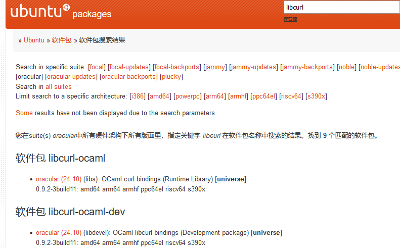Limit search to i386 architecture
Screen dimensions: 400x249
138,96
